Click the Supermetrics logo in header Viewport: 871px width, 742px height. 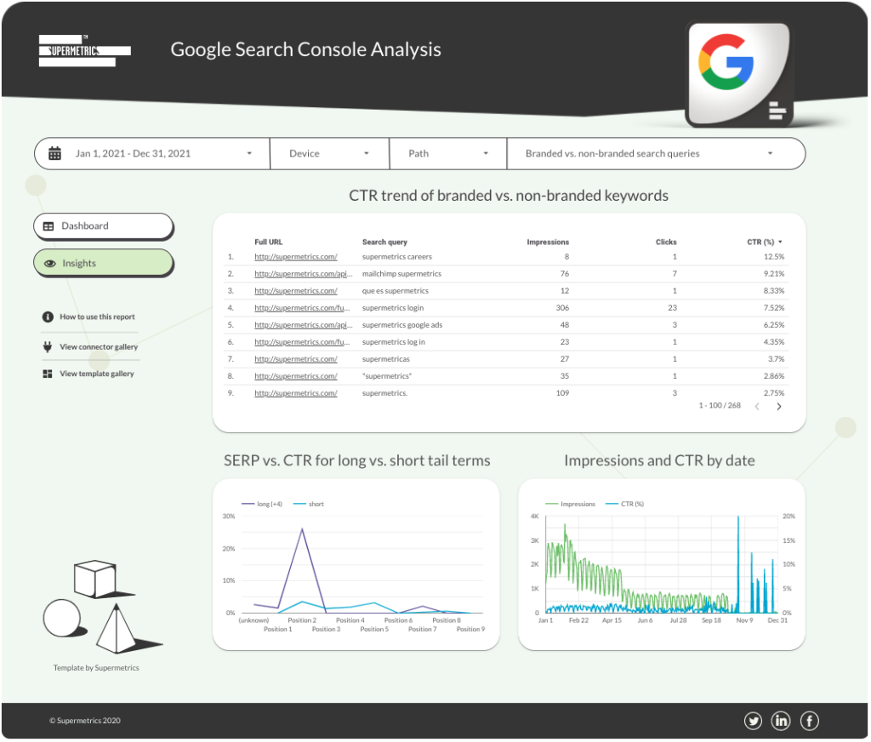coord(84,50)
